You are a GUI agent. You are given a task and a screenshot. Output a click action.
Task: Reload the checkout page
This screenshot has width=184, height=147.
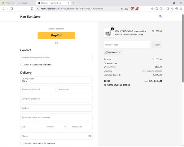click(12, 9)
